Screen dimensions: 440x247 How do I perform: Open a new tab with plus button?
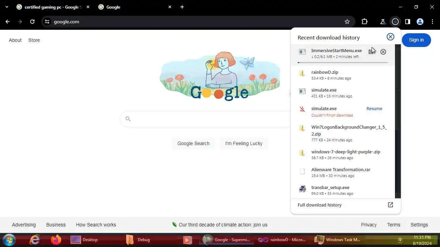click(182, 7)
